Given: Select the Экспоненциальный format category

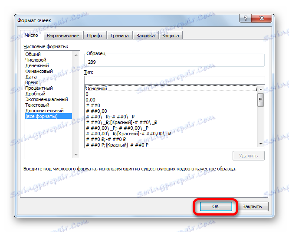Looking at the screenshot, I should (x=48, y=99).
